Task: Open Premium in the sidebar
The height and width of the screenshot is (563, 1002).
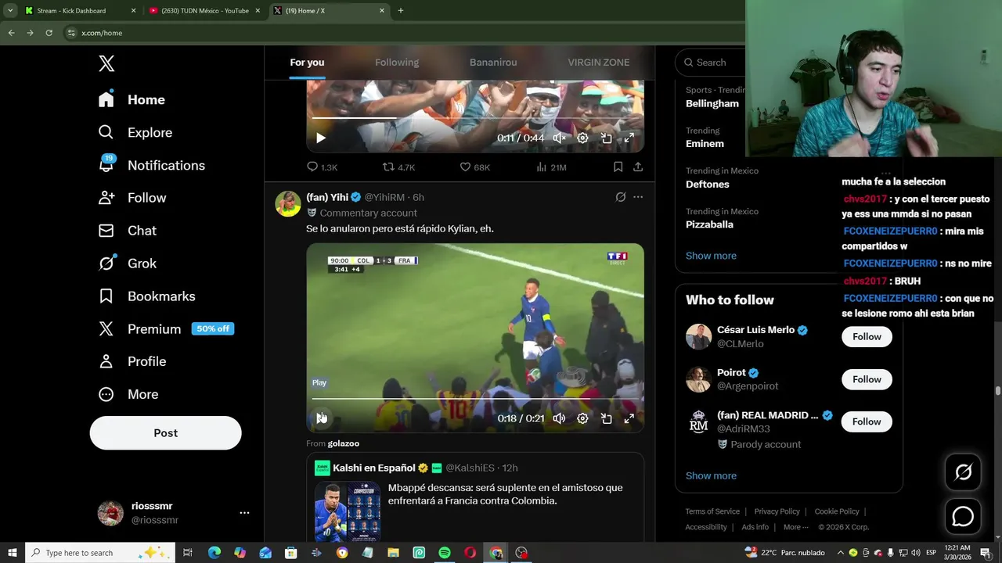Action: (x=166, y=329)
